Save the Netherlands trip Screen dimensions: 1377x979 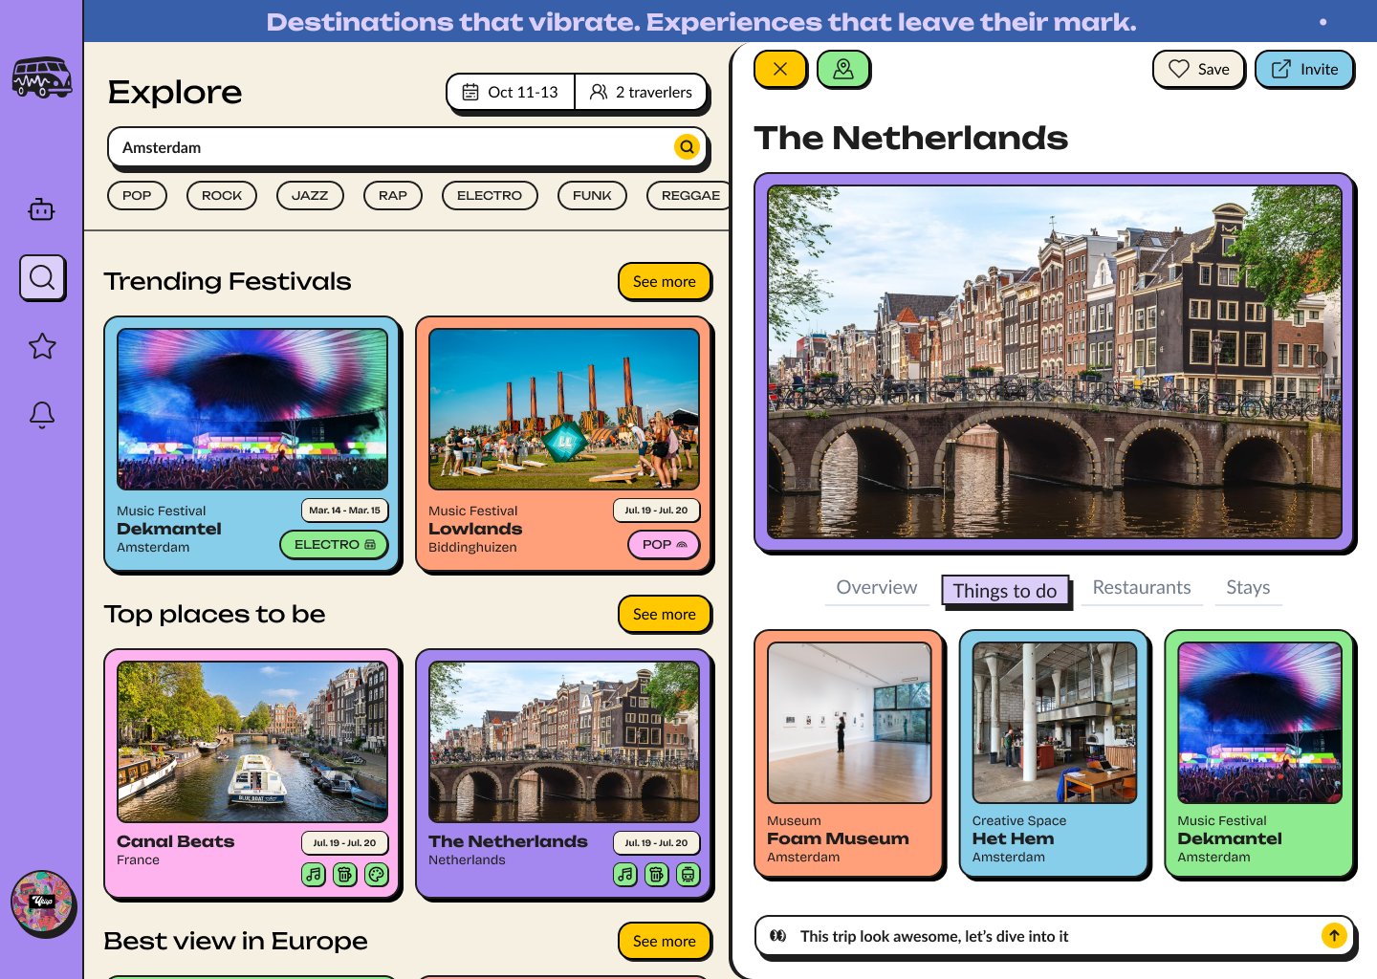[x=1199, y=69]
